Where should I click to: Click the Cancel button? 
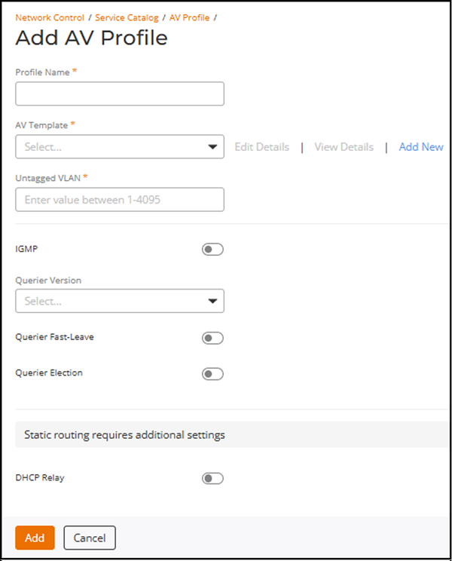tap(90, 538)
